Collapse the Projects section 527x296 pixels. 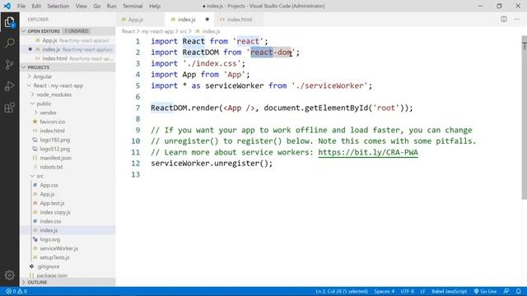point(68,67)
